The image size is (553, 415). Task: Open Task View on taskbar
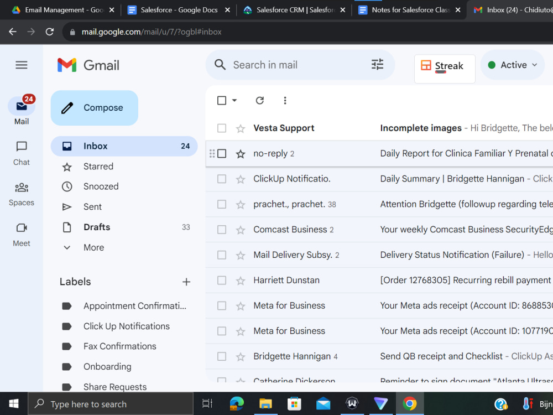[x=207, y=404]
